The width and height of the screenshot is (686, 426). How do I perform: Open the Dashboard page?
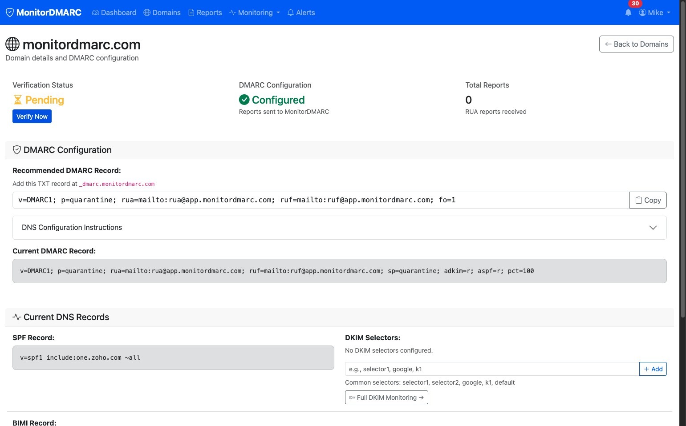pyautogui.click(x=114, y=12)
